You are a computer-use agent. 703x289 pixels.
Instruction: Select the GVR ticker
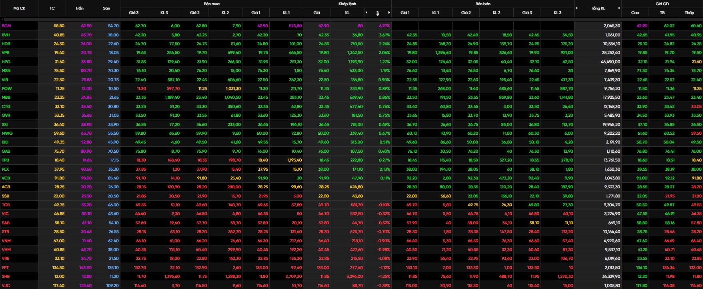pos(6,115)
